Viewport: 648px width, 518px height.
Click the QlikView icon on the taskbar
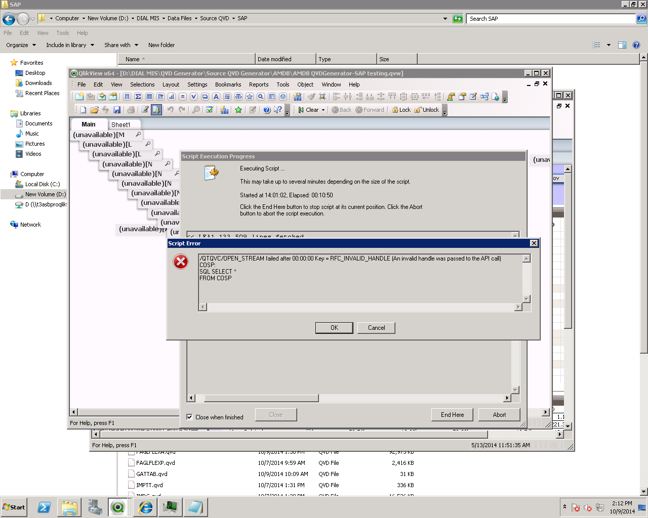coord(118,507)
